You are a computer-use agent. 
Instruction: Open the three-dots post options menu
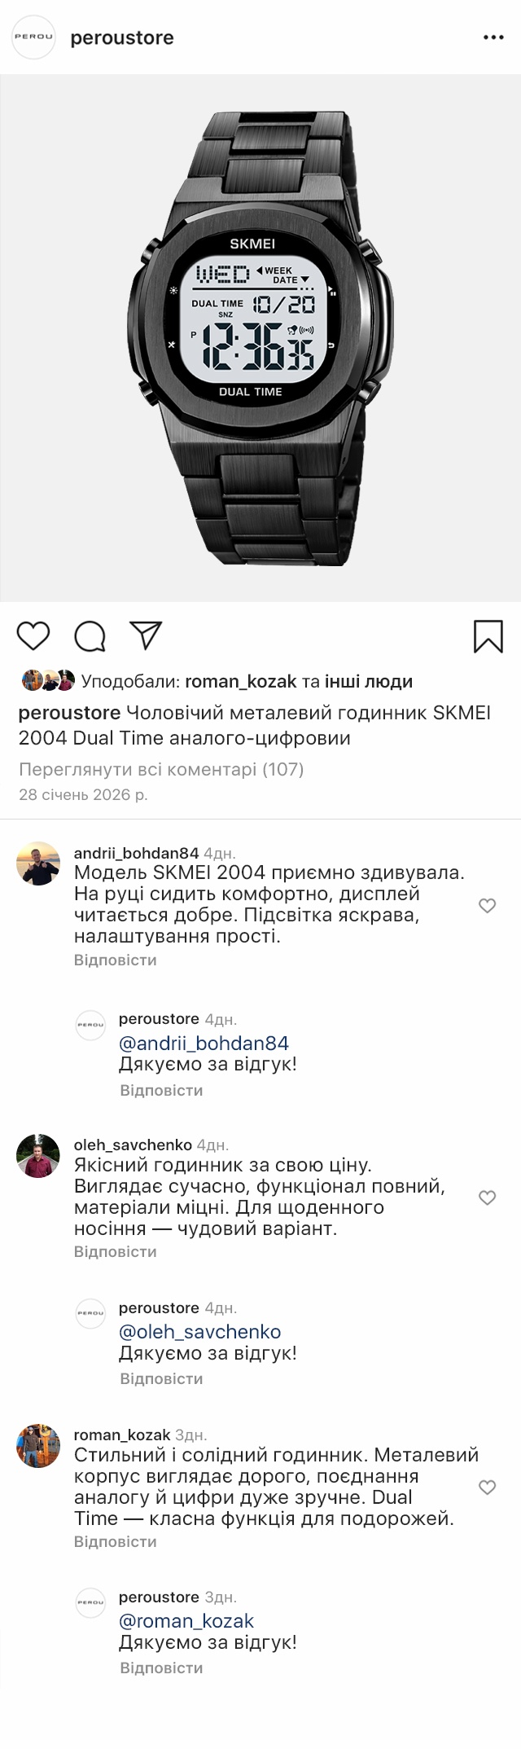[494, 37]
